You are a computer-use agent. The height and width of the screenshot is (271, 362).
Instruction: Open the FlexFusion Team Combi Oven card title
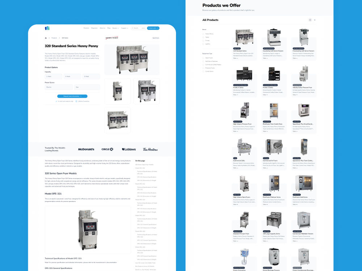tap(273, 124)
